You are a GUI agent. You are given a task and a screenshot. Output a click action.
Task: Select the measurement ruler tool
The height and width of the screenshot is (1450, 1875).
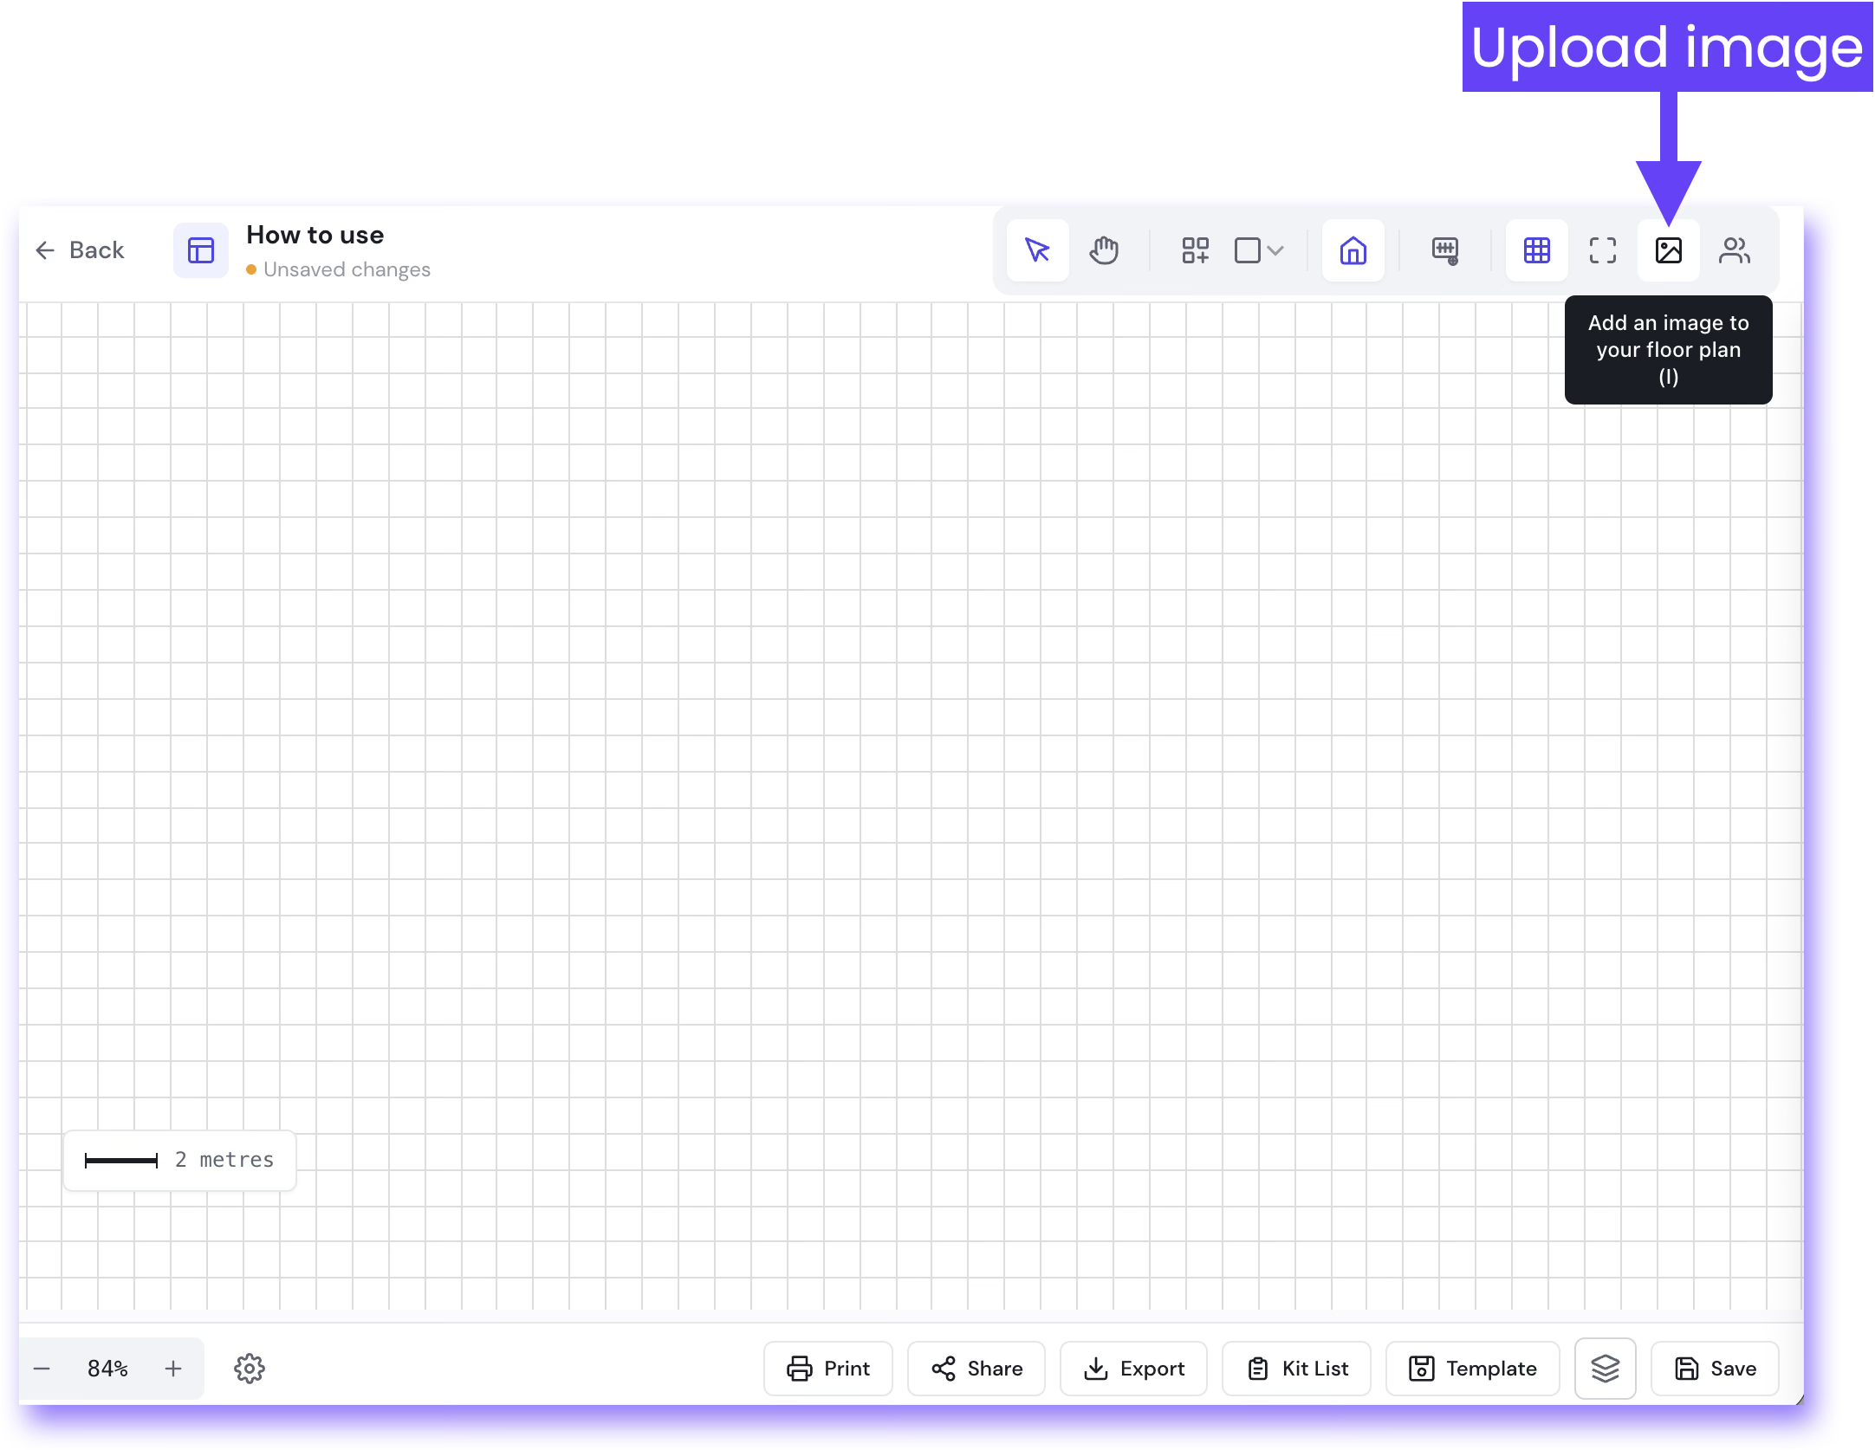(1445, 250)
